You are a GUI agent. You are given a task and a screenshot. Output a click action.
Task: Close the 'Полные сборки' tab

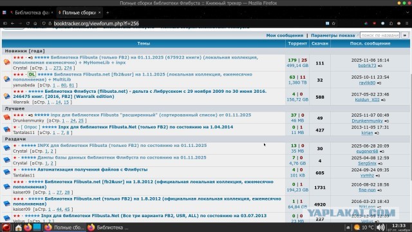click(x=100, y=13)
